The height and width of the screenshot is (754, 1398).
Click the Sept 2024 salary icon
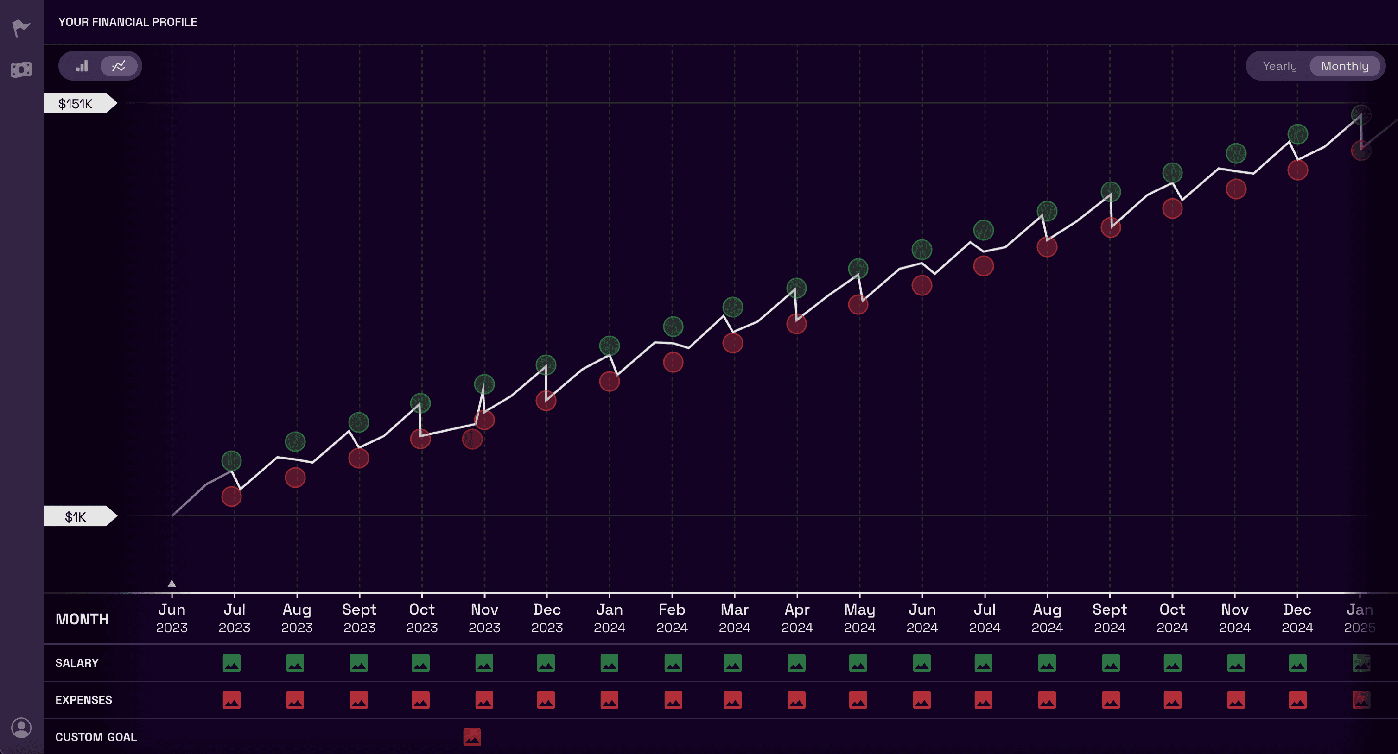pyautogui.click(x=1111, y=663)
